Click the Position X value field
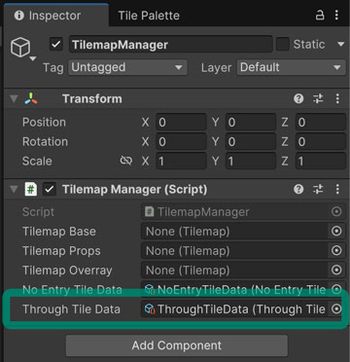This screenshot has height=362, width=350. pos(181,123)
